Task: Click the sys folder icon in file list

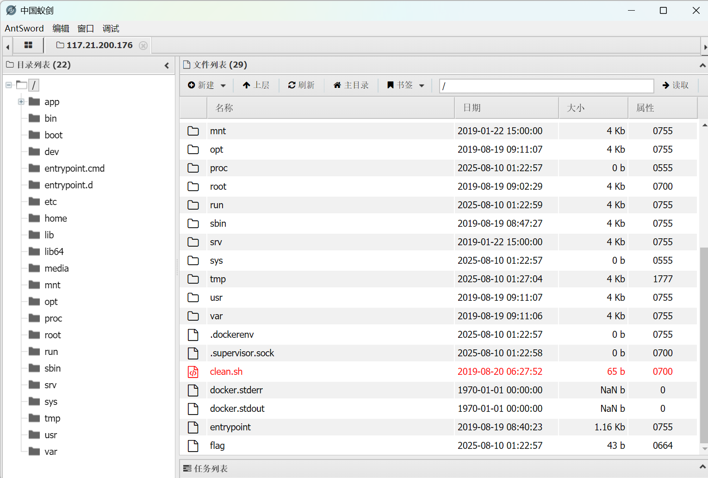Action: [x=193, y=261]
